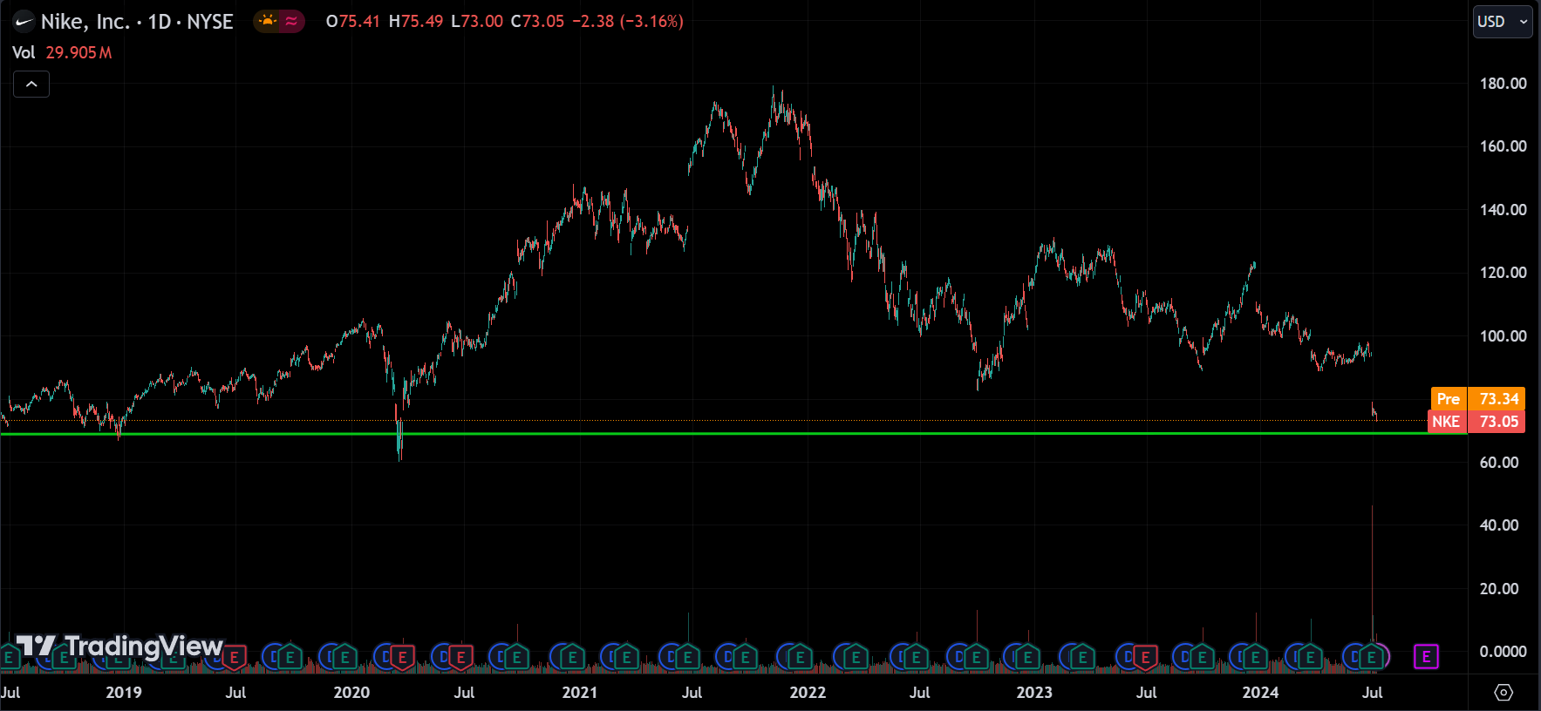Click the 2020 label on the time axis
1541x711 pixels.
(x=351, y=693)
